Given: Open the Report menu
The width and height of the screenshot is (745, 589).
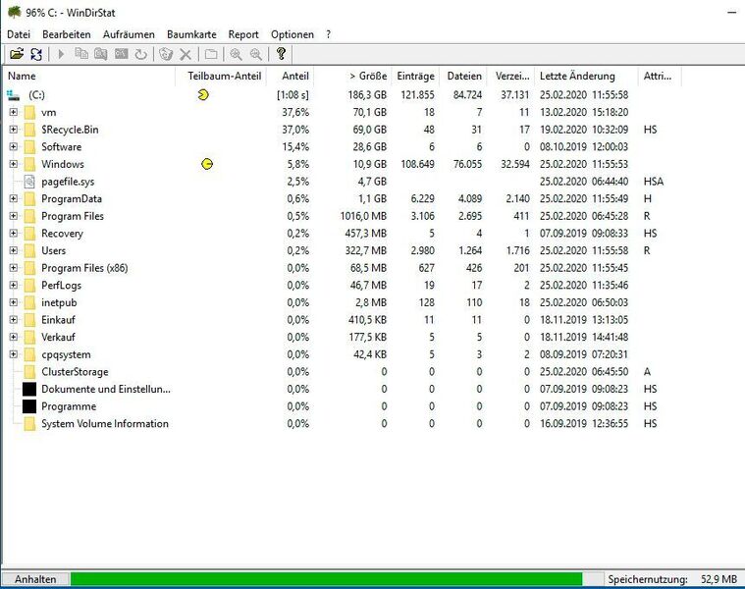Looking at the screenshot, I should tap(243, 34).
